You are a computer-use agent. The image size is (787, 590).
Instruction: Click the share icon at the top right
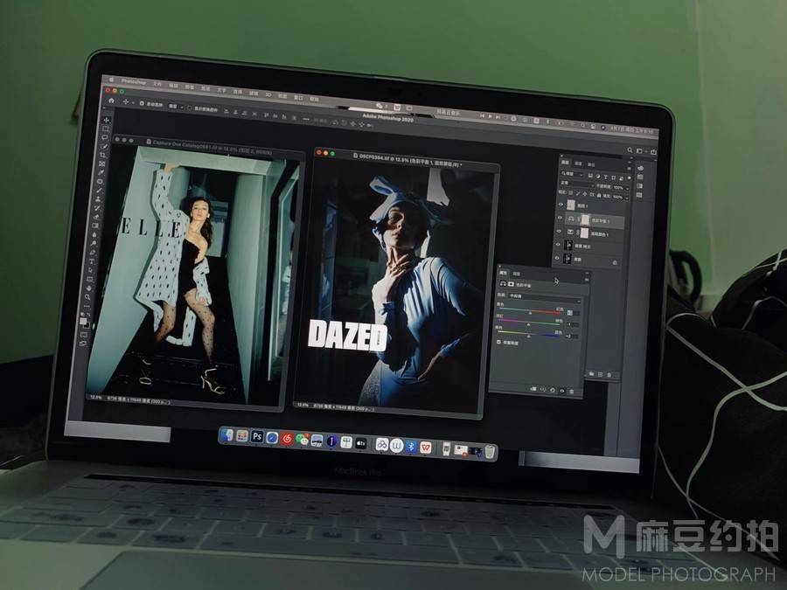tap(653, 151)
